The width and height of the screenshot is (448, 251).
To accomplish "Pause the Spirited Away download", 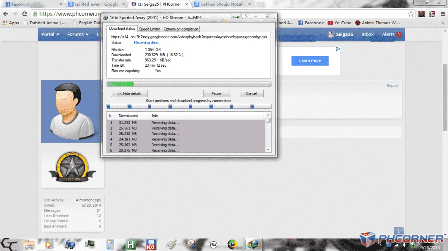I will tap(217, 93).
